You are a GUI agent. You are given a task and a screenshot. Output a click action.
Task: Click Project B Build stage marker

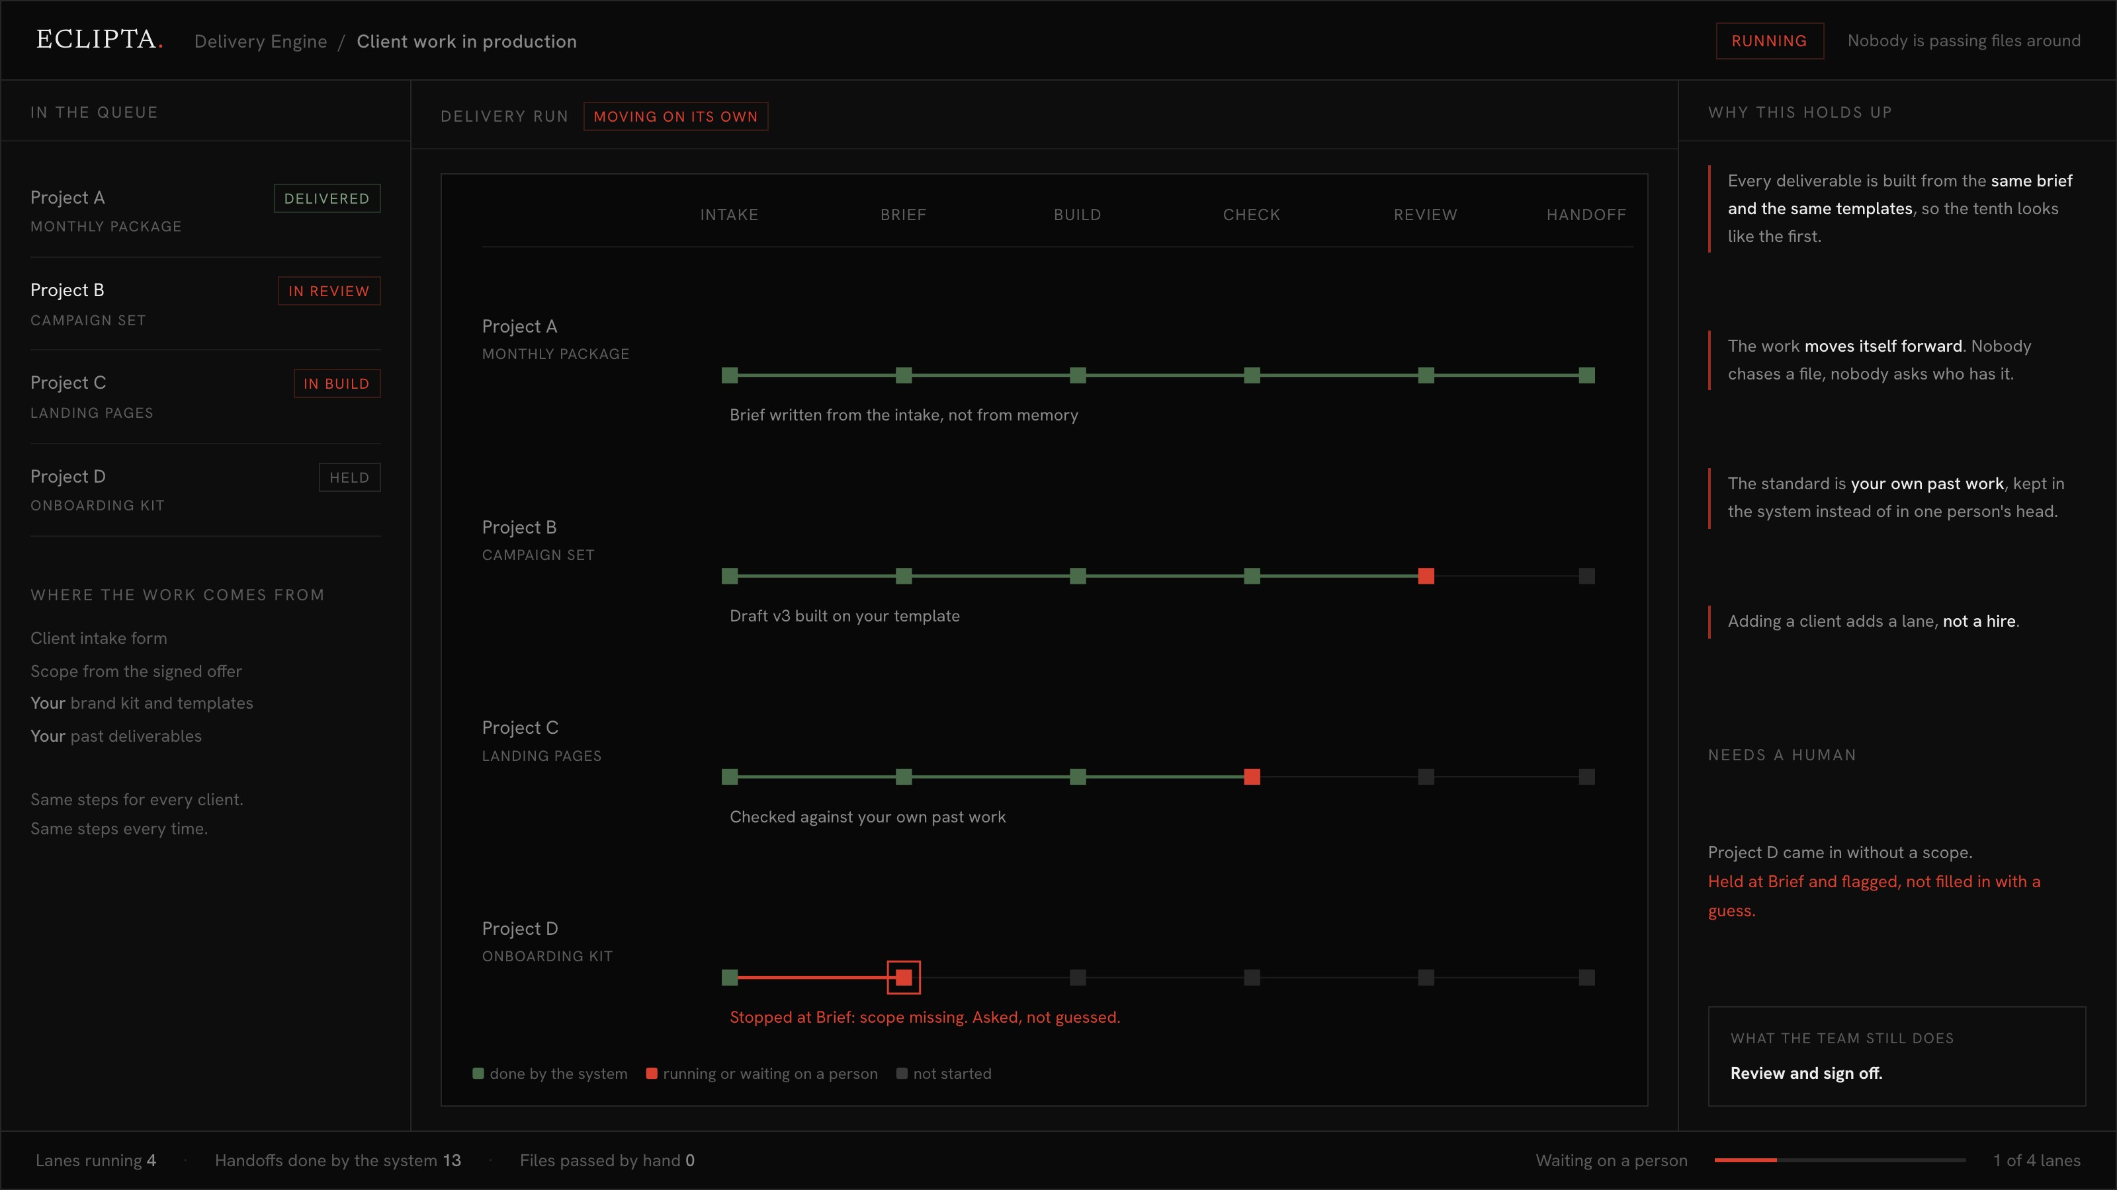(x=1078, y=576)
